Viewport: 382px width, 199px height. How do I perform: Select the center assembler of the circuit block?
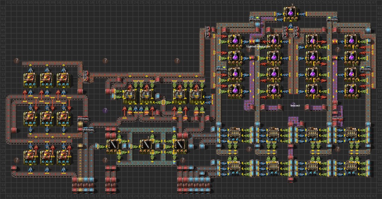[x=47, y=119]
